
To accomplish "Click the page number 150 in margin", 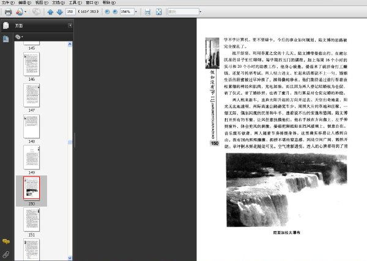I will (215, 144).
